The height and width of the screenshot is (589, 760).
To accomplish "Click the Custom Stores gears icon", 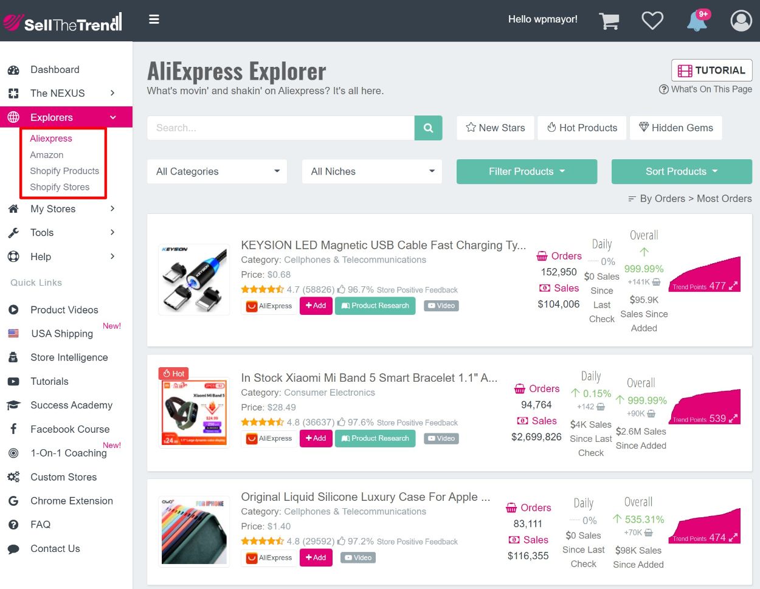I will (x=13, y=477).
